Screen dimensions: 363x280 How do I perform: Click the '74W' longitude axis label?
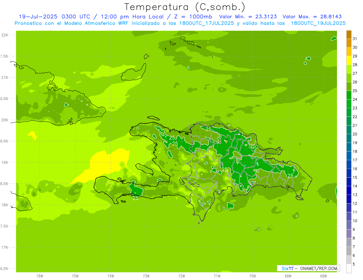[x=111, y=276]
